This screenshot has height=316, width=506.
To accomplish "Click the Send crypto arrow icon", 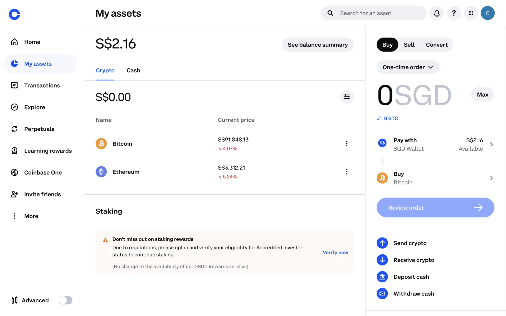I will (382, 243).
